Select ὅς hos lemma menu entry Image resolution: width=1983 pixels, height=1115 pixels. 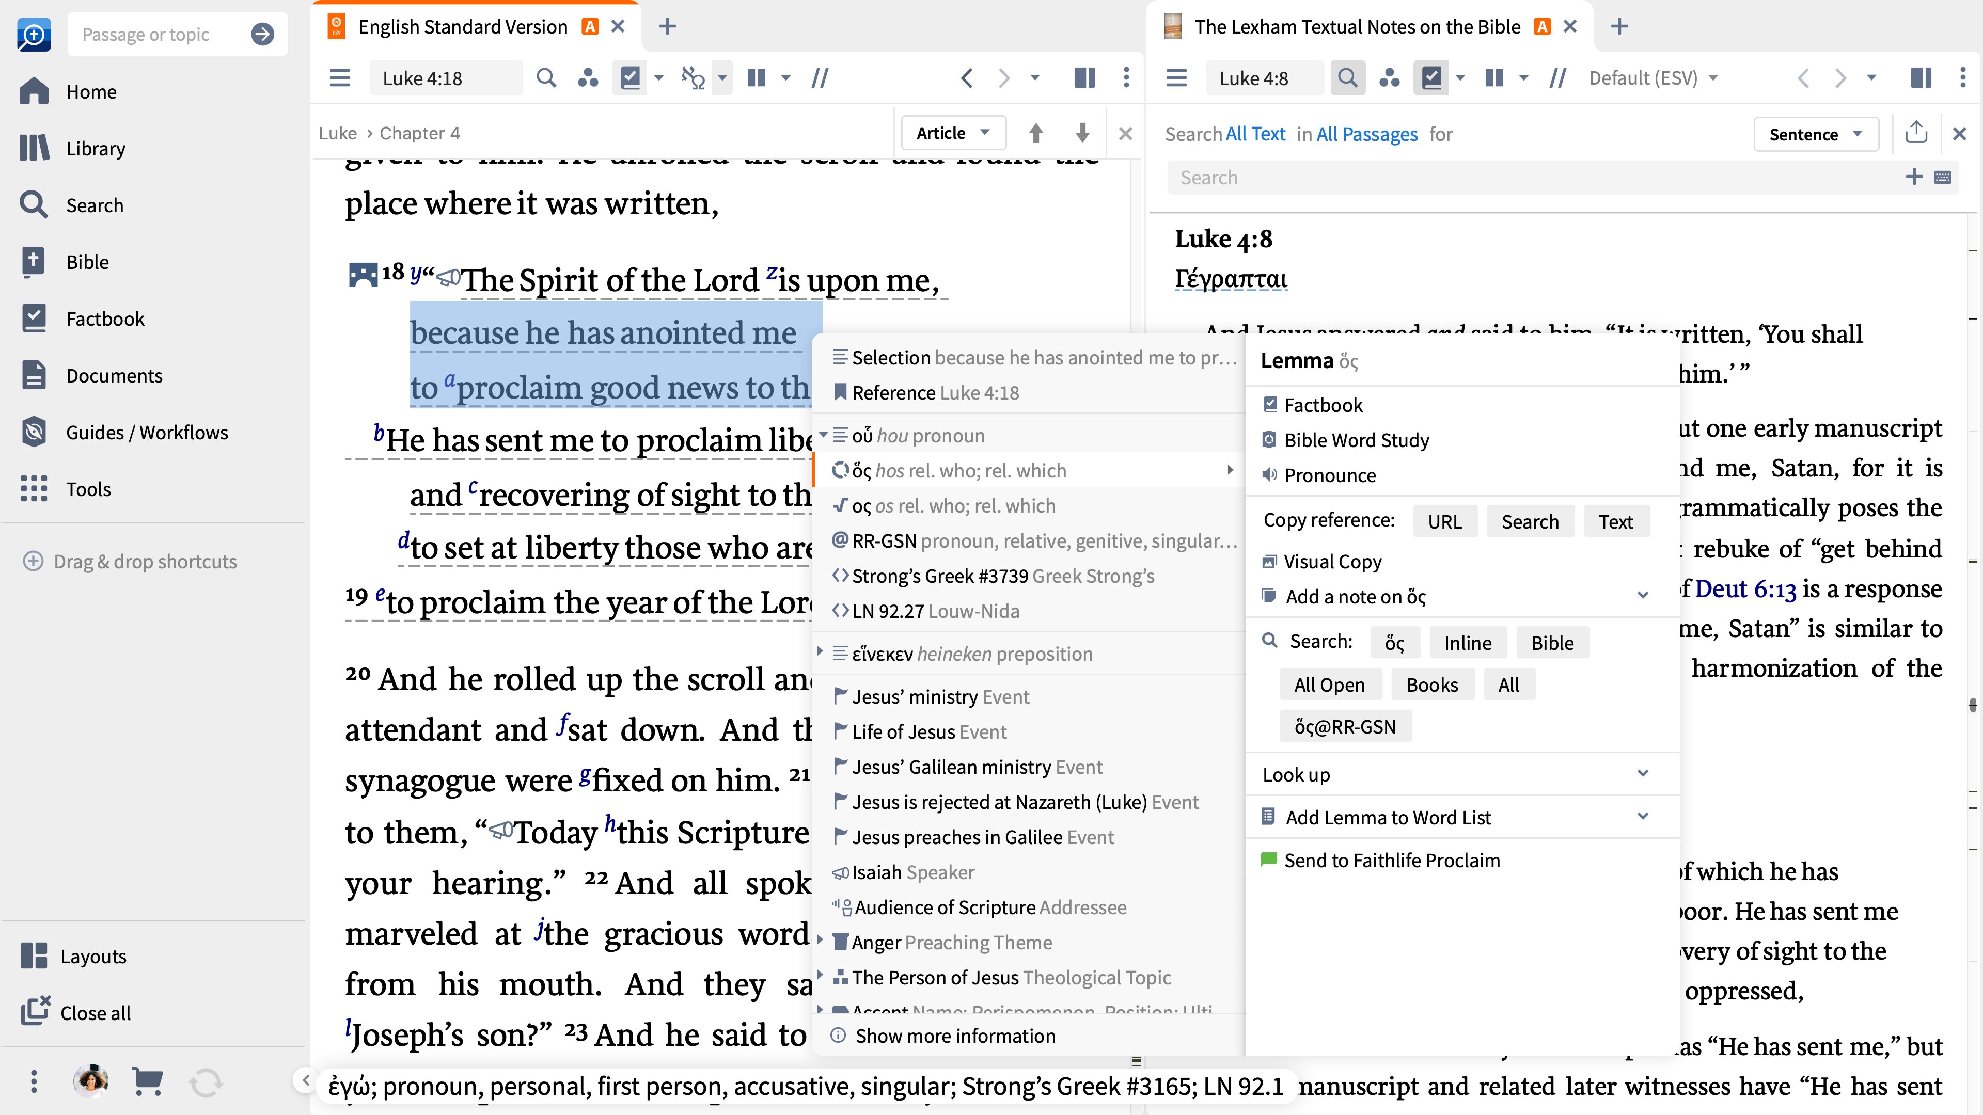click(x=1029, y=470)
